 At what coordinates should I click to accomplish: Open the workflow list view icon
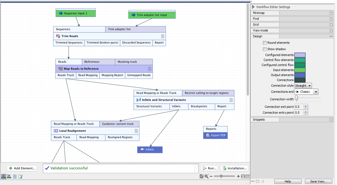click(x=9, y=176)
